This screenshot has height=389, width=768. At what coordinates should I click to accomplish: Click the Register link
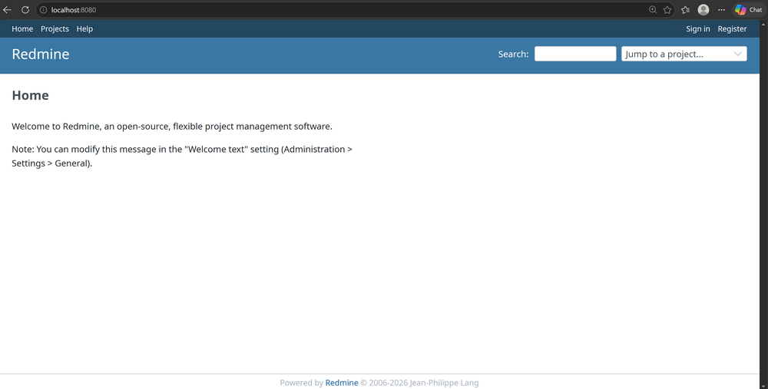732,29
